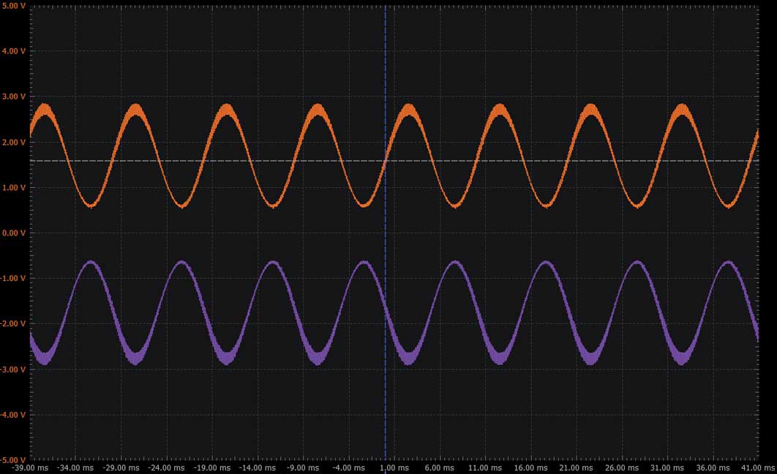Select the 1.00 ms time axis label
777x474 pixels.
coord(394,467)
